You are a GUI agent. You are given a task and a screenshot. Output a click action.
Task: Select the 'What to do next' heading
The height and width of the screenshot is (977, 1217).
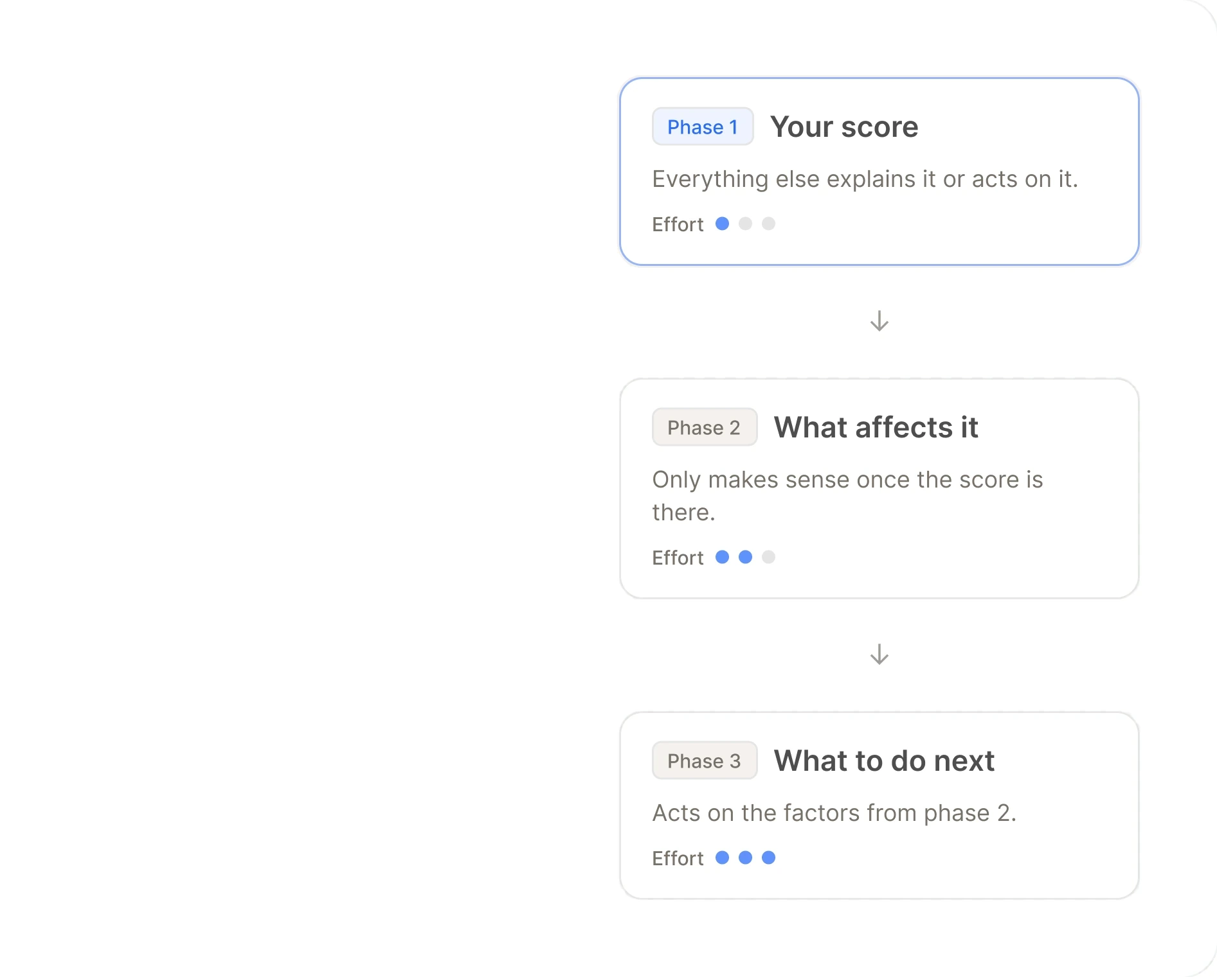pyautogui.click(x=884, y=761)
